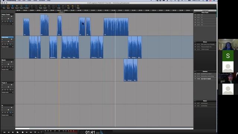
Task: Jump to the start with the skip-back transport button
Action: tap(4, 133)
